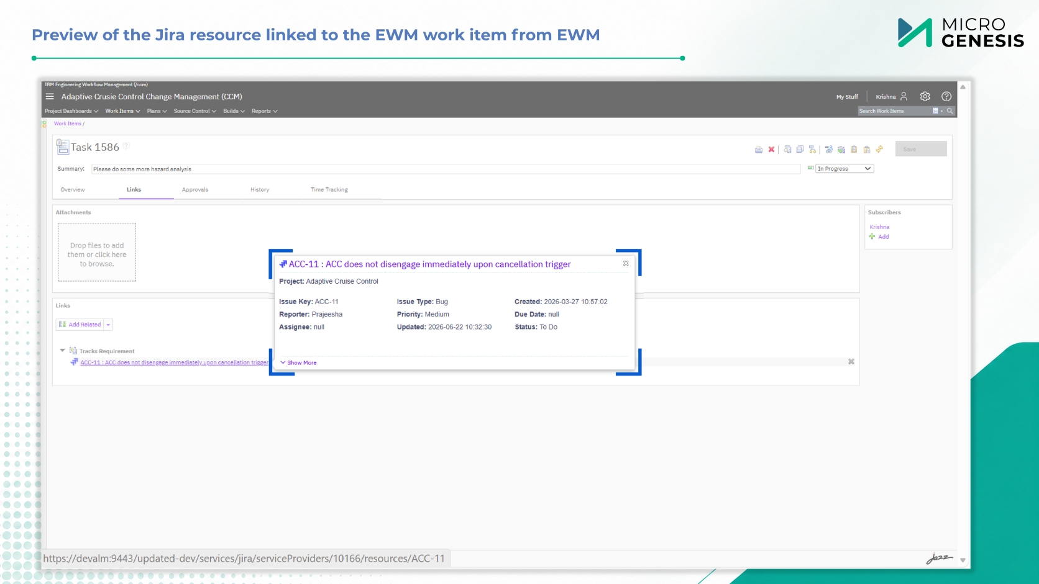Click the Jira icon in preview title
The height and width of the screenshot is (584, 1039).
tap(283, 264)
